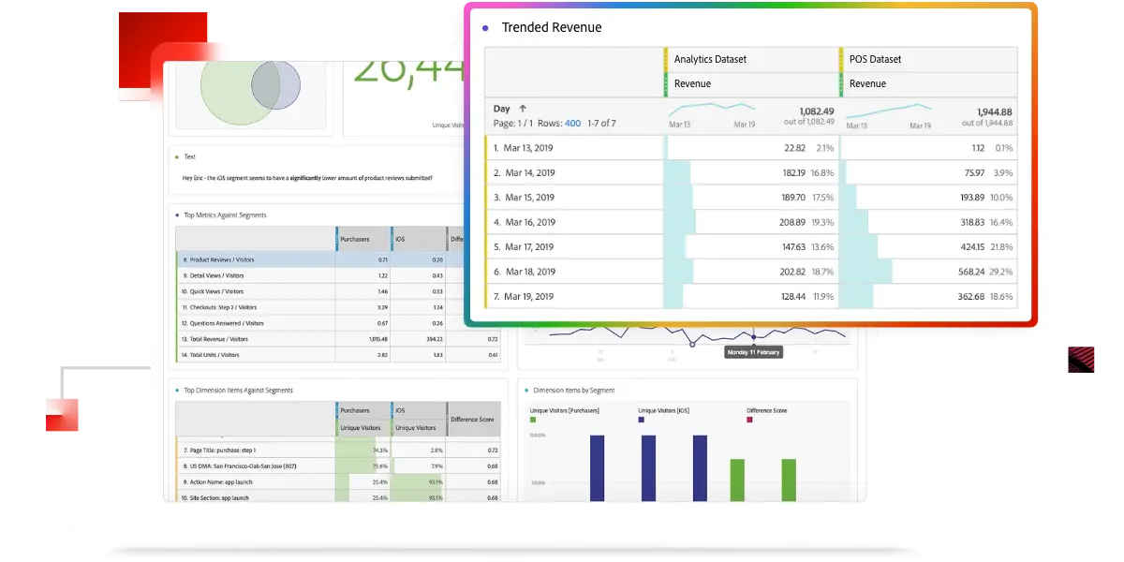The image size is (1124, 562).
Task: Select the POS Dataset column header
Action: pos(875,59)
